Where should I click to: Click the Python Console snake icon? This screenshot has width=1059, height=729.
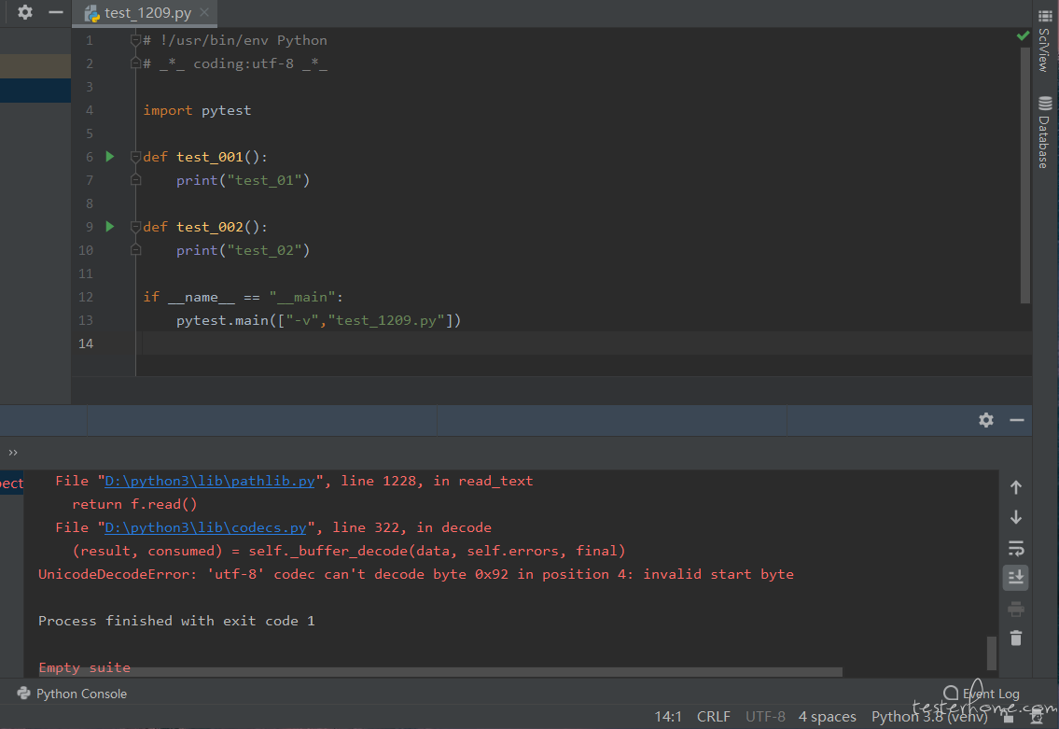click(x=23, y=694)
